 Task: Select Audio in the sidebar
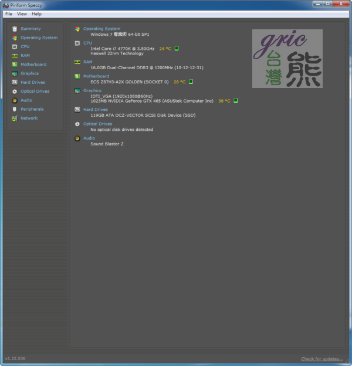(x=26, y=100)
